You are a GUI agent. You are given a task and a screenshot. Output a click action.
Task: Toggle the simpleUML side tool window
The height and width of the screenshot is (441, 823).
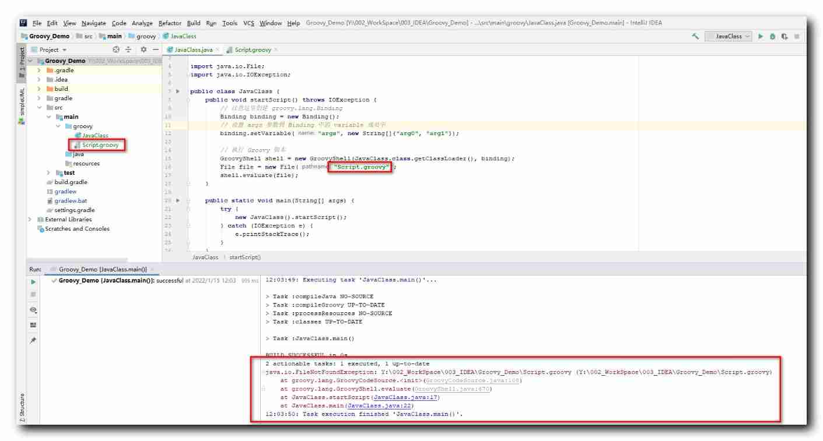[22, 107]
